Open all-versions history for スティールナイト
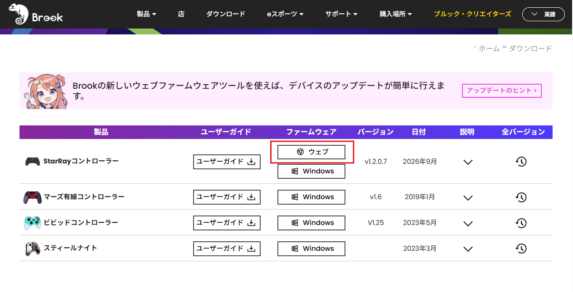 (521, 249)
